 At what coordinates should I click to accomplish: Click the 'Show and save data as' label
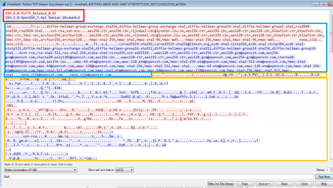101,170
